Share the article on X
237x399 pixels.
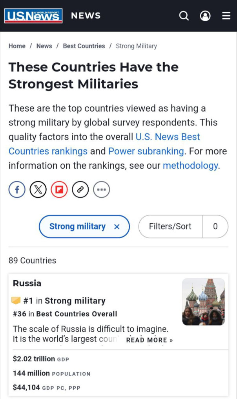pos(38,190)
